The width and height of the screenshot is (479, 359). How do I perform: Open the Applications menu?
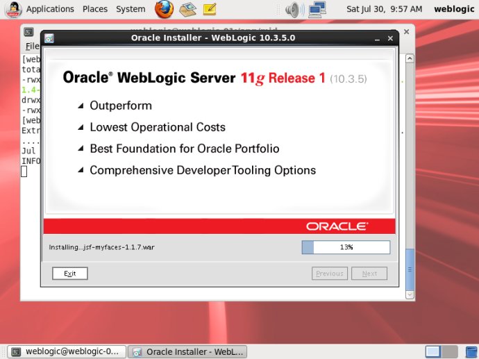point(50,9)
